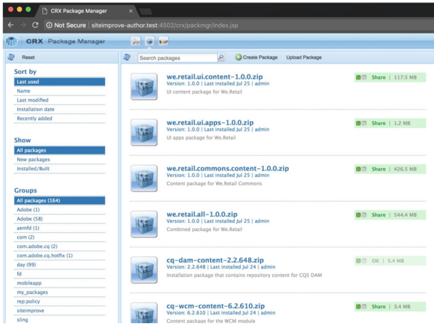The height and width of the screenshot is (328, 434).
Task: Close the CRX Package Manager tab
Action: [131, 11]
